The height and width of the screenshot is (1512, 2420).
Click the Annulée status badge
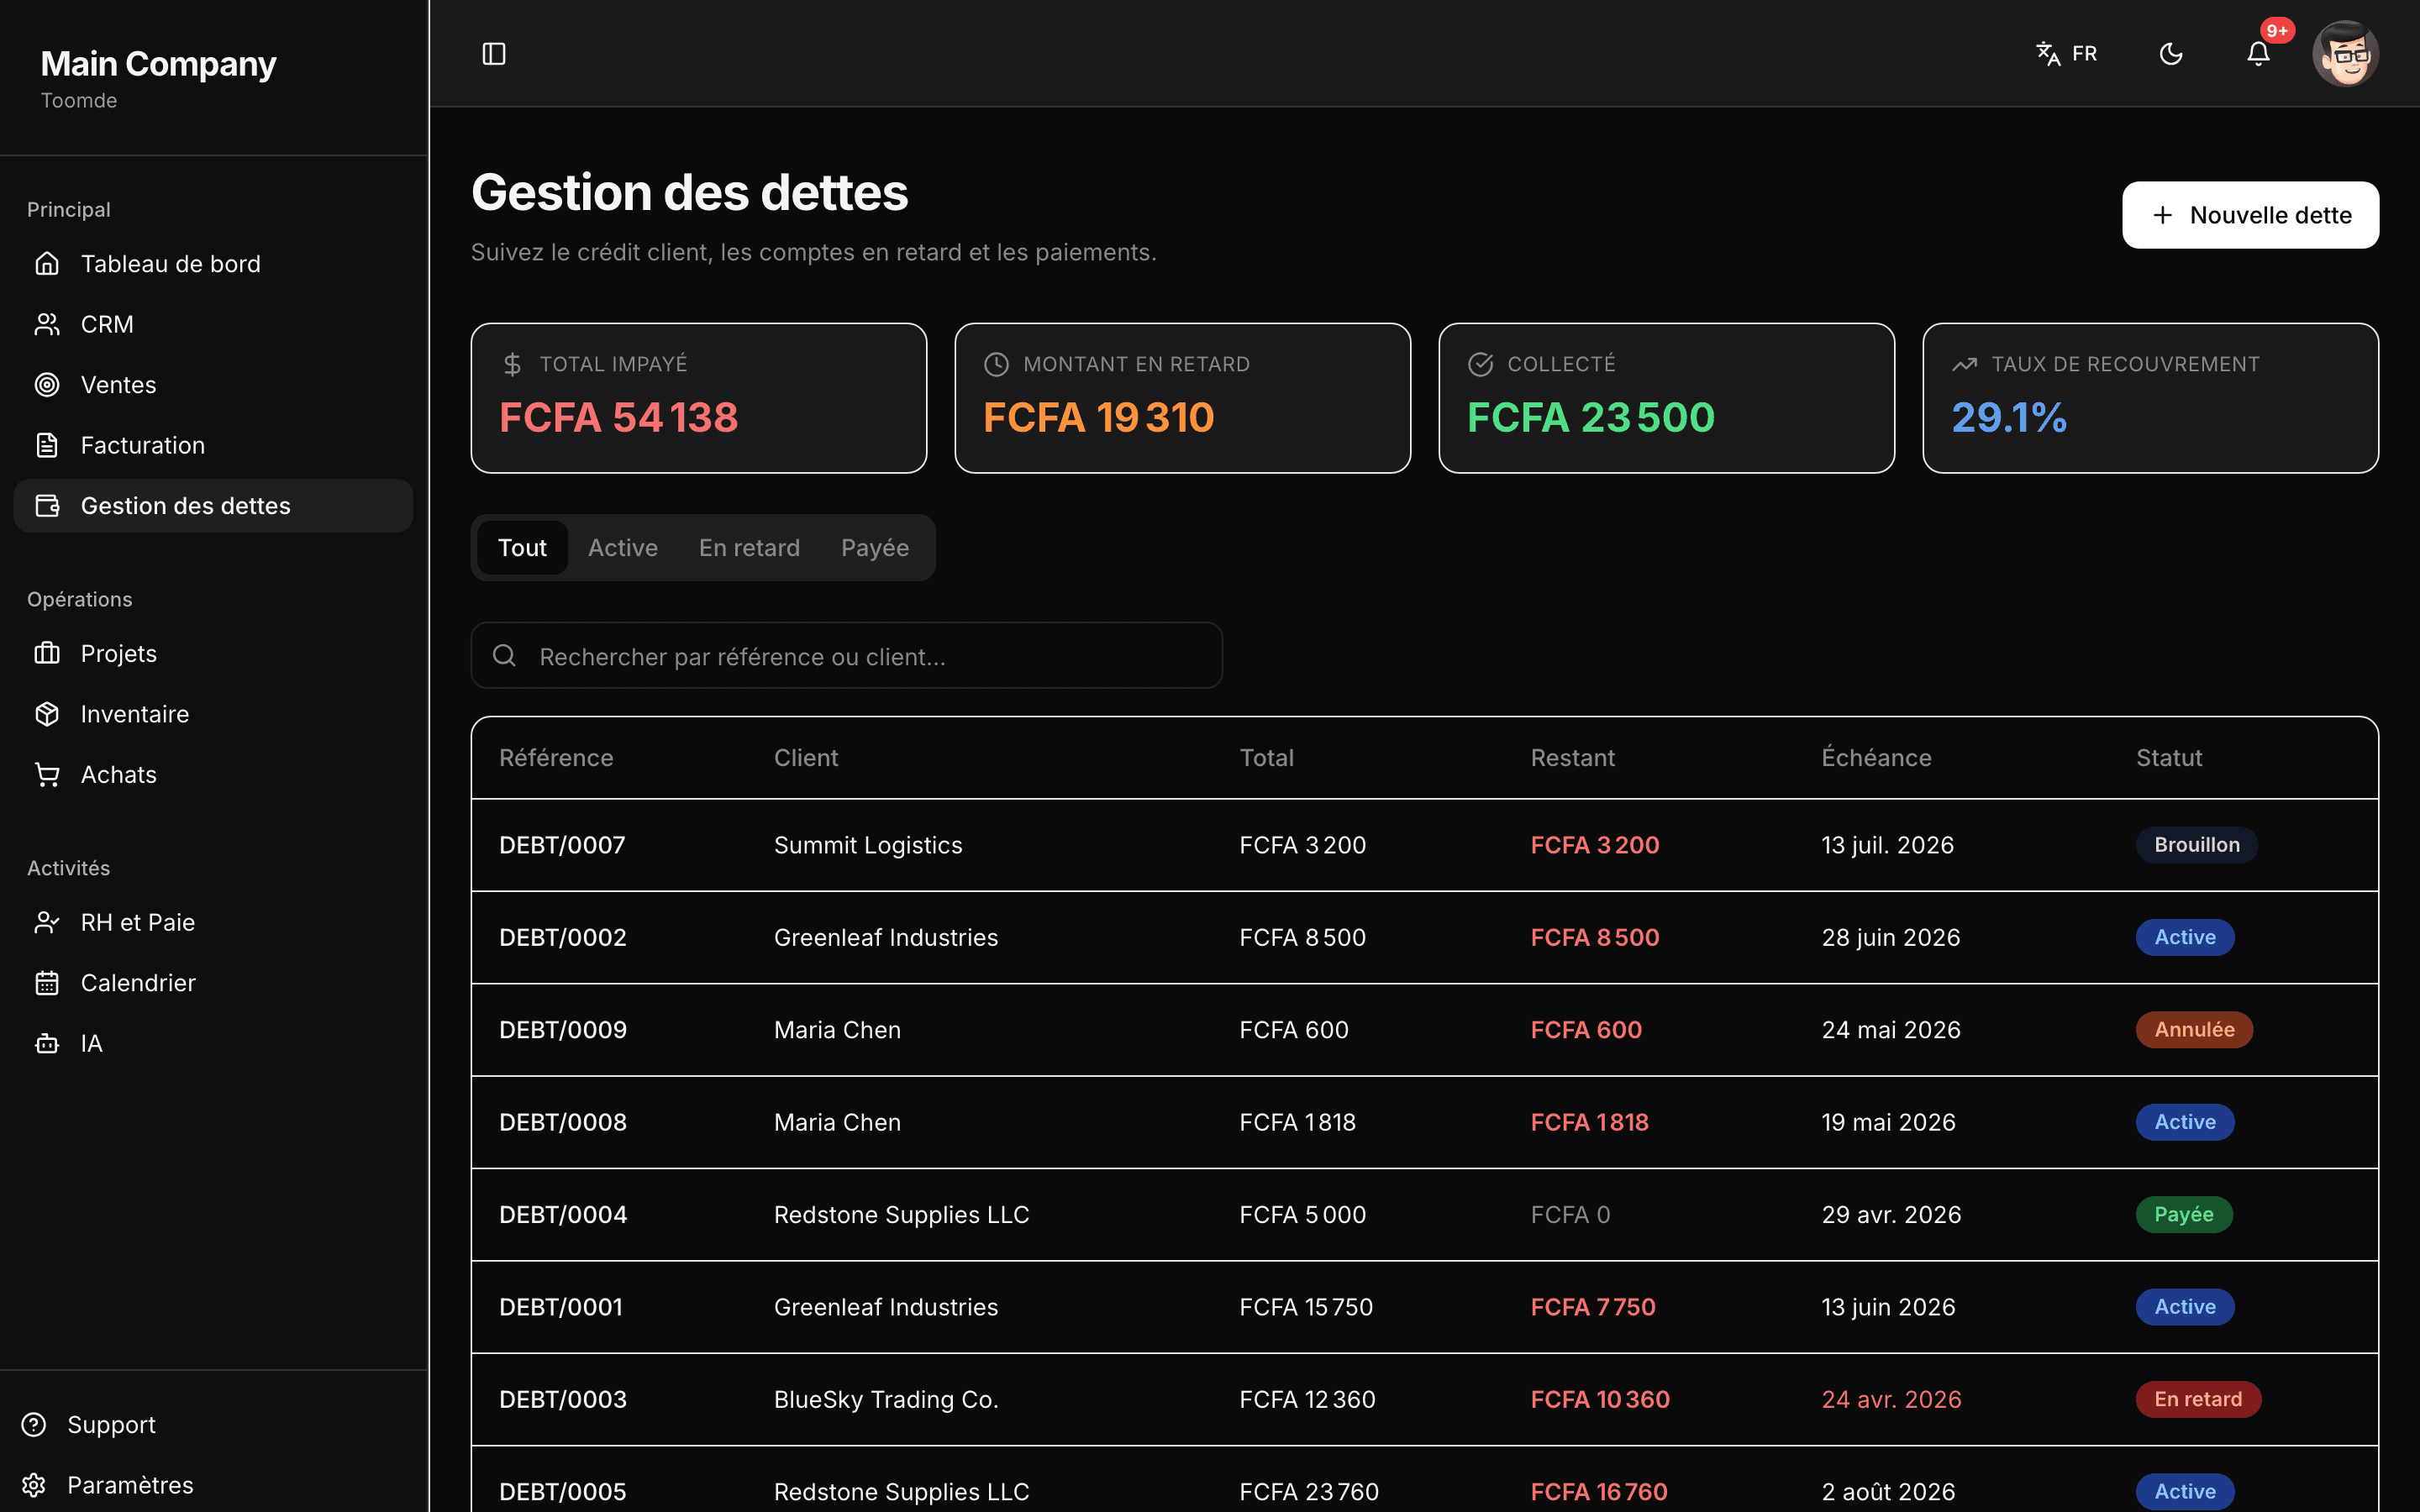coord(2194,1030)
